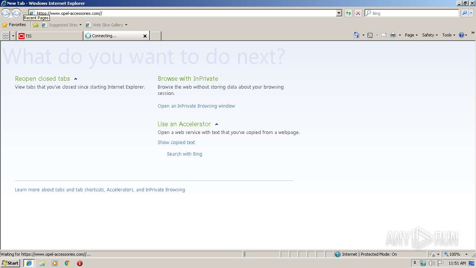Open Web Slice Gallery favorites item
Viewport: 476px width, 268px height.
(107, 25)
